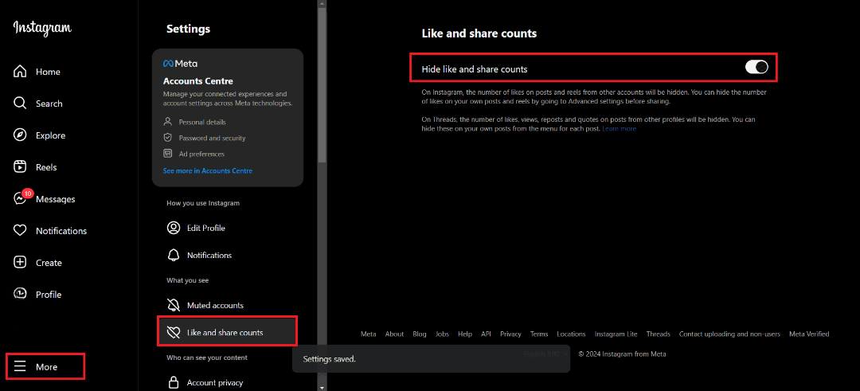Click the scrollbar down arrow in Settings
The image size is (860, 391).
click(322, 386)
